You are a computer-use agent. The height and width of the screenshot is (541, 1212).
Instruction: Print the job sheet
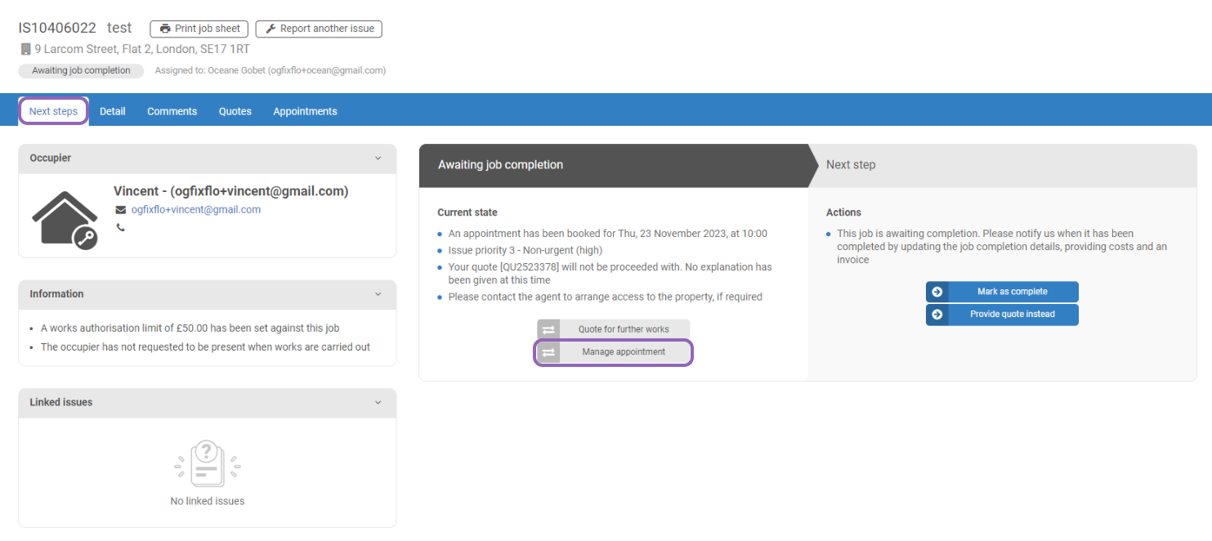(199, 29)
